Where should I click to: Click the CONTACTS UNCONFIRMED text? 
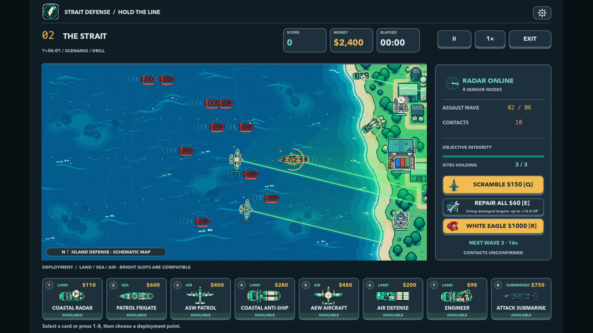tap(493, 253)
